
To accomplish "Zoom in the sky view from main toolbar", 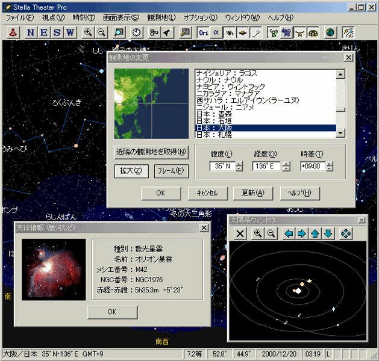I will coord(88,32).
